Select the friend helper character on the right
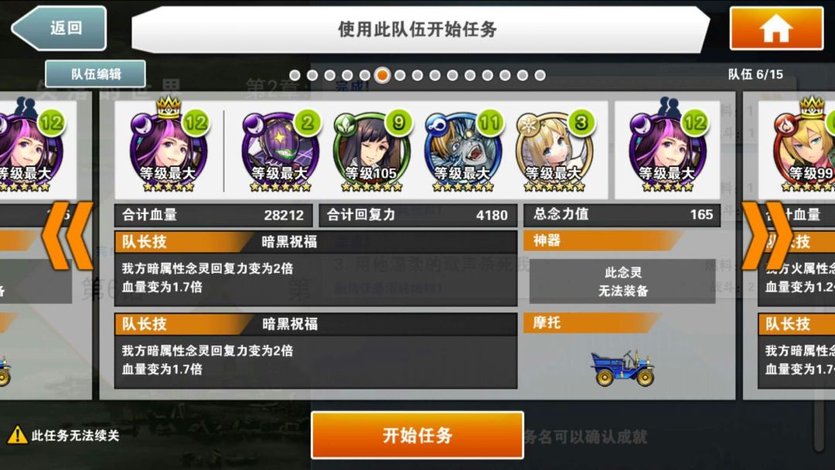The height and width of the screenshot is (470, 835). pos(667,147)
